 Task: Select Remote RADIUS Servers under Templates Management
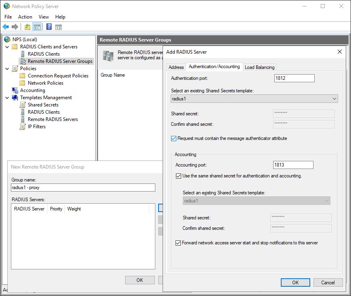pyautogui.click(x=53, y=119)
